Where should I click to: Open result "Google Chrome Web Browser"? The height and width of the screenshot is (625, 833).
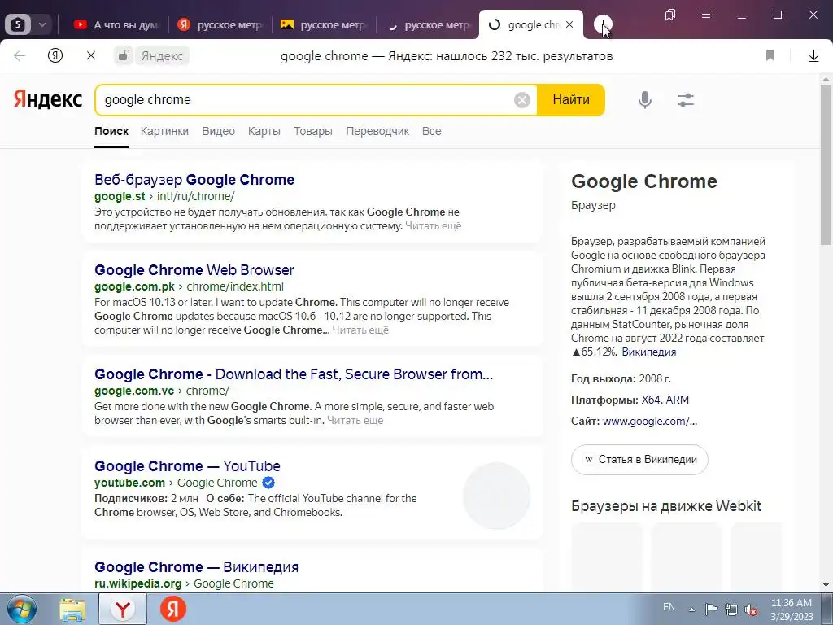pyautogui.click(x=194, y=270)
